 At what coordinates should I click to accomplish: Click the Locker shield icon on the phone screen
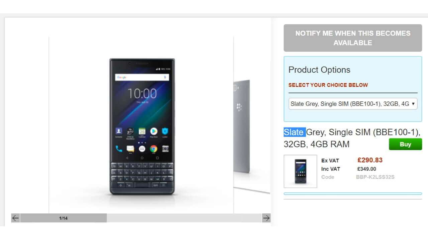(x=165, y=131)
